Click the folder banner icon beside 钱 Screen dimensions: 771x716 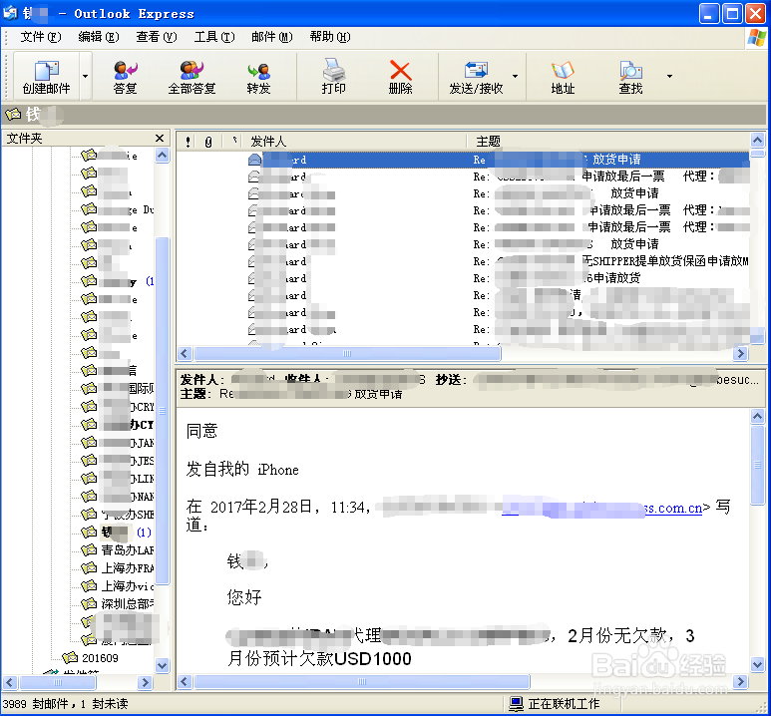13,115
